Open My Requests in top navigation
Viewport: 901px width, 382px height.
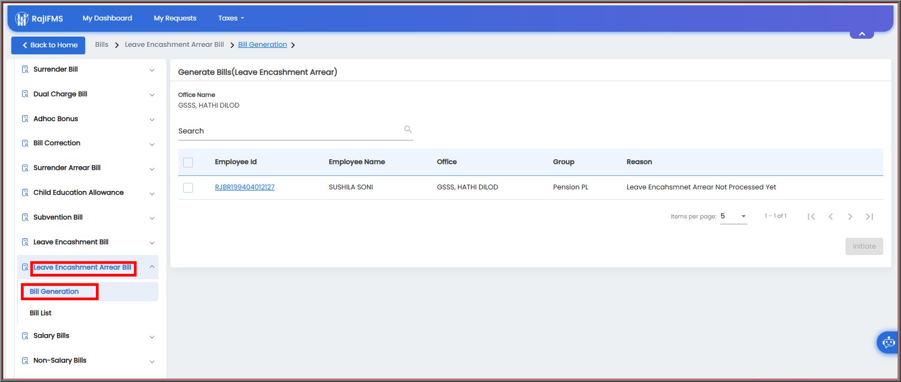coord(175,18)
